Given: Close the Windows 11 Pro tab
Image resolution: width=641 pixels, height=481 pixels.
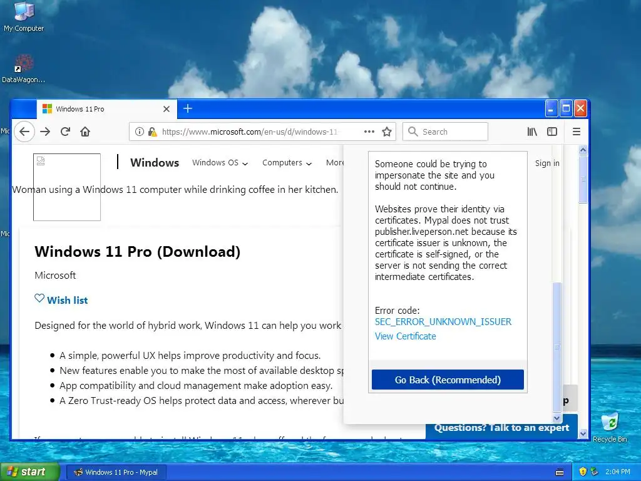Looking at the screenshot, I should coord(167,109).
